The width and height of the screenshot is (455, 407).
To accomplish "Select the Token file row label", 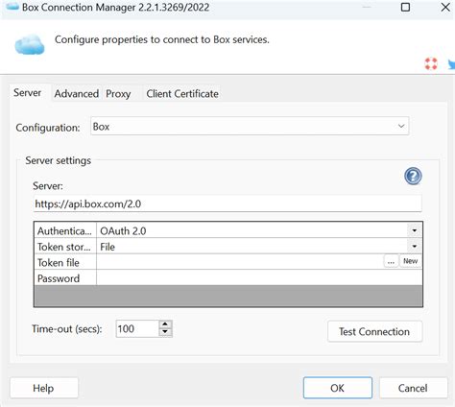I will (65, 262).
